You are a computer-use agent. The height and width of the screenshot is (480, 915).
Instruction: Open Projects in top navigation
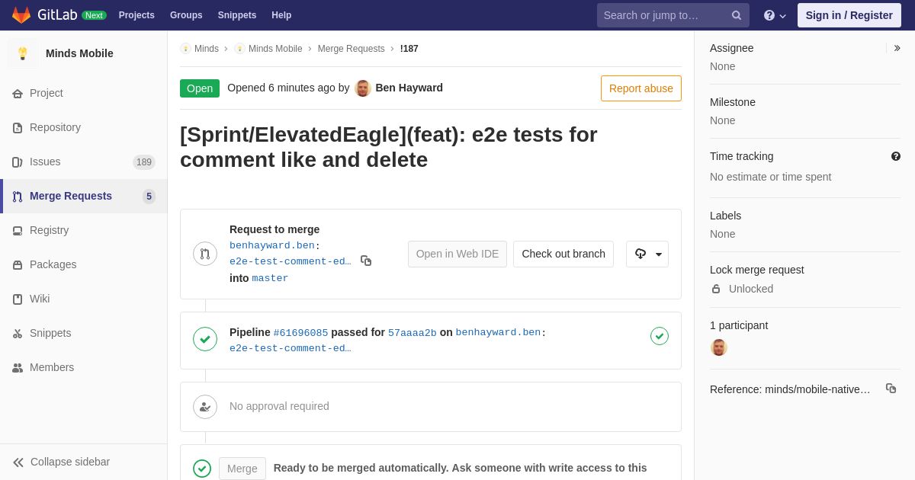click(136, 15)
